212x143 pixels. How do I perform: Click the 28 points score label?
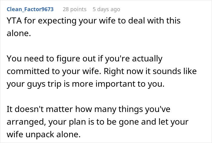tap(75, 9)
